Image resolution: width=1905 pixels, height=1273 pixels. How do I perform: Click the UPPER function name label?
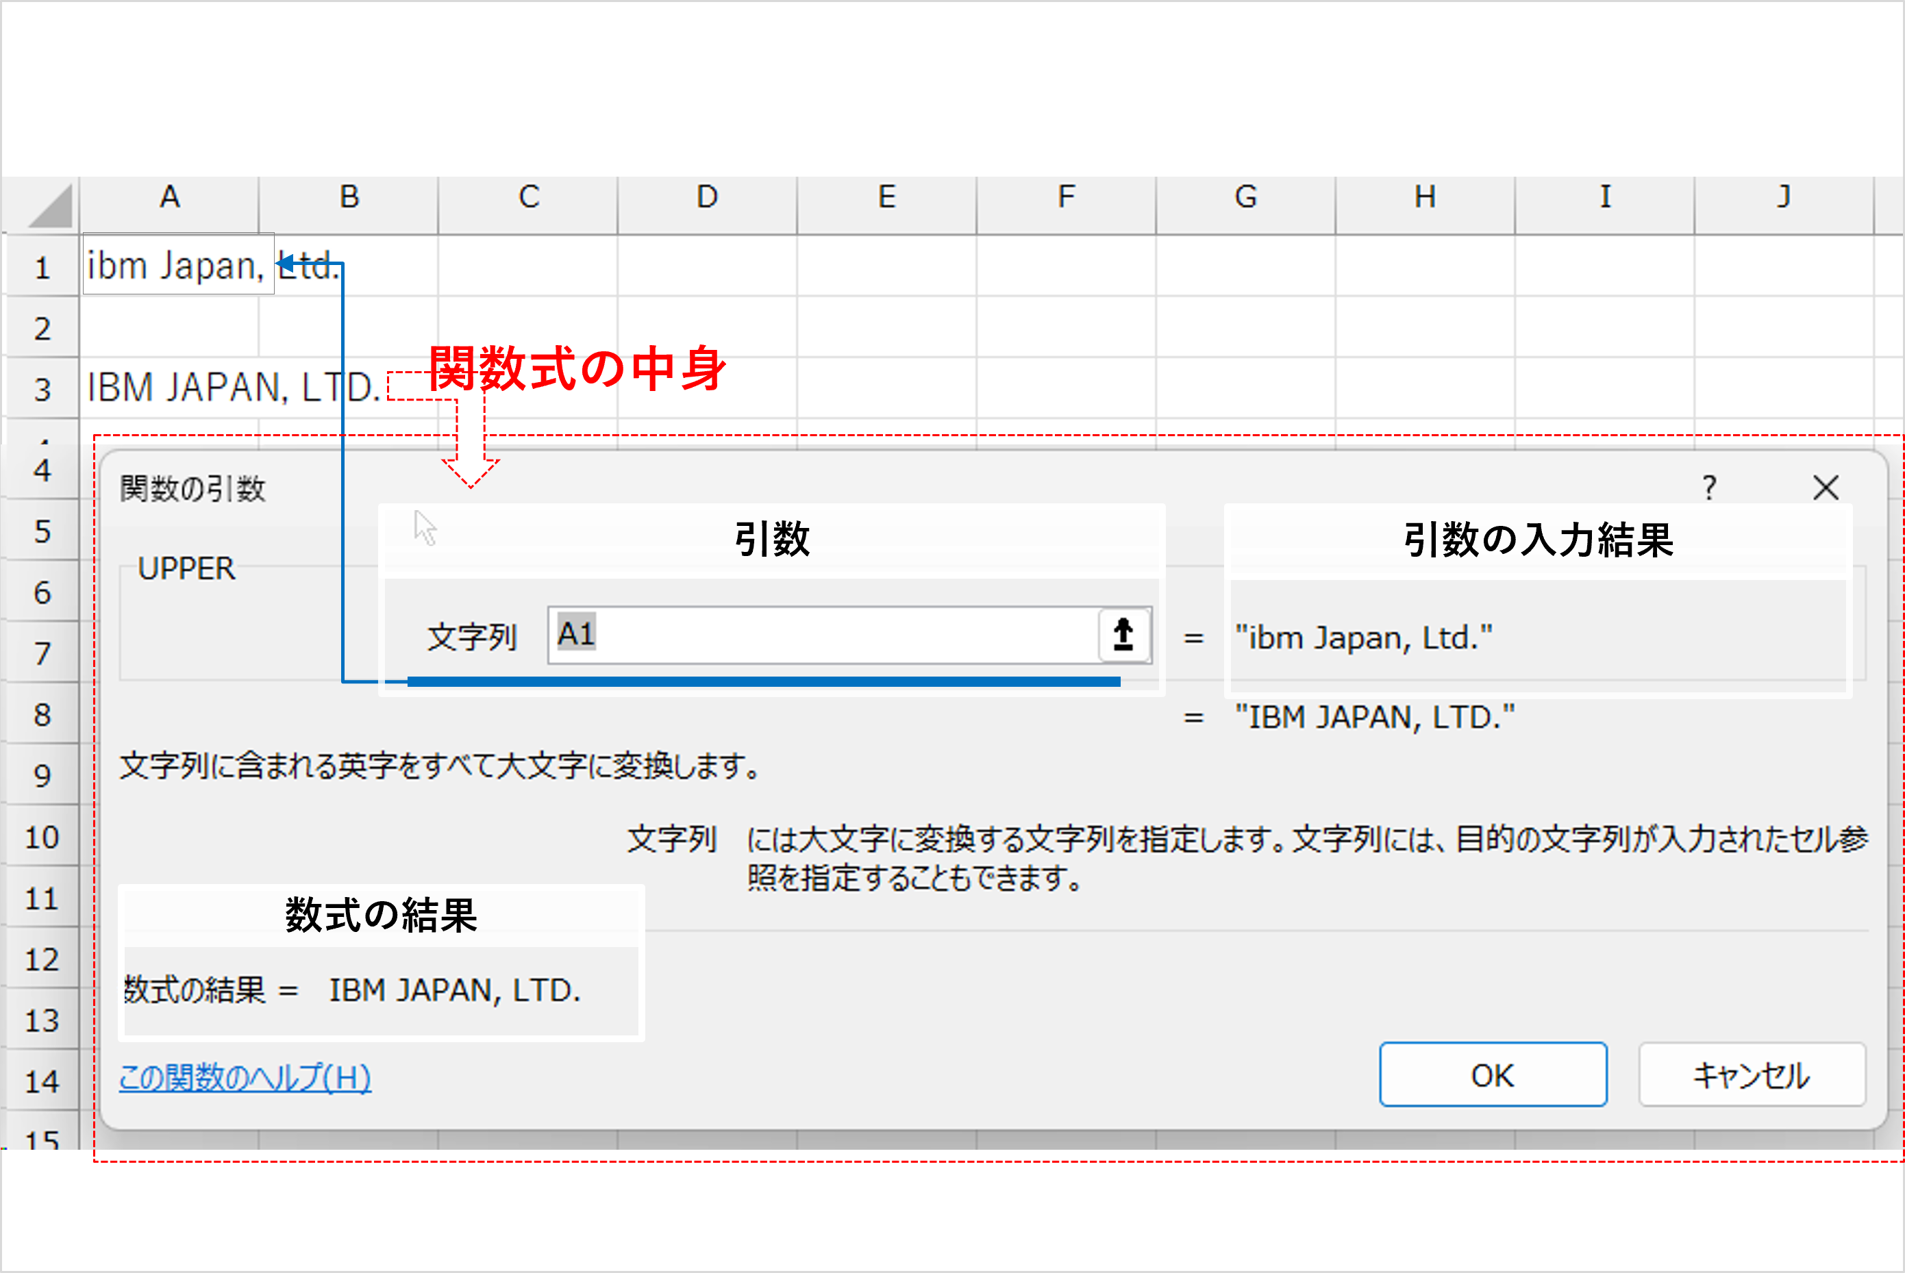coord(187,568)
